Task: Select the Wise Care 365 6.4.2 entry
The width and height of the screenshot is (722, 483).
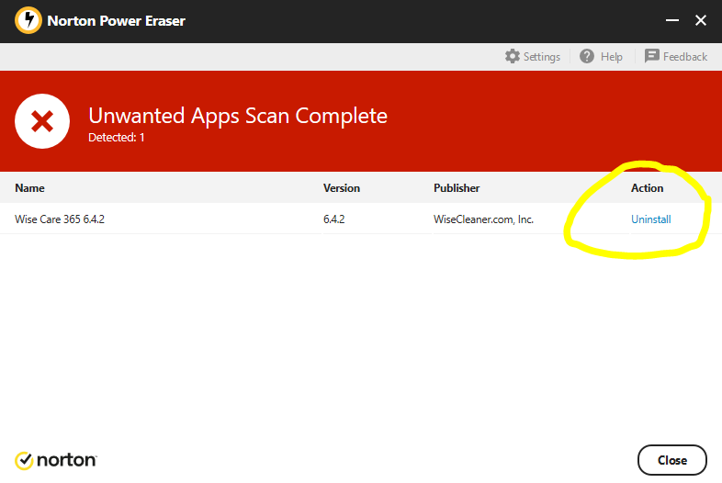Action: point(60,219)
